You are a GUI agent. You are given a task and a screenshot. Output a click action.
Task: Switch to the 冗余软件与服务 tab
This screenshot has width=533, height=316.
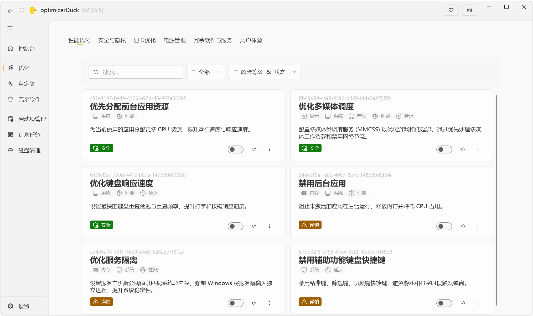213,40
